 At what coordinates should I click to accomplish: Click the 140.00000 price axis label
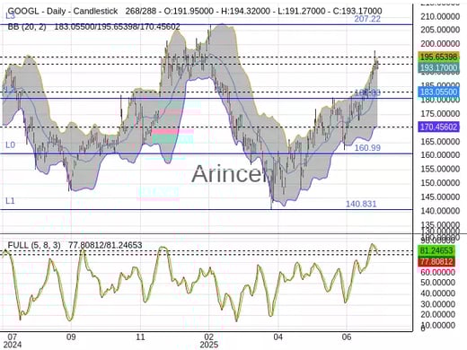[x=440, y=211]
